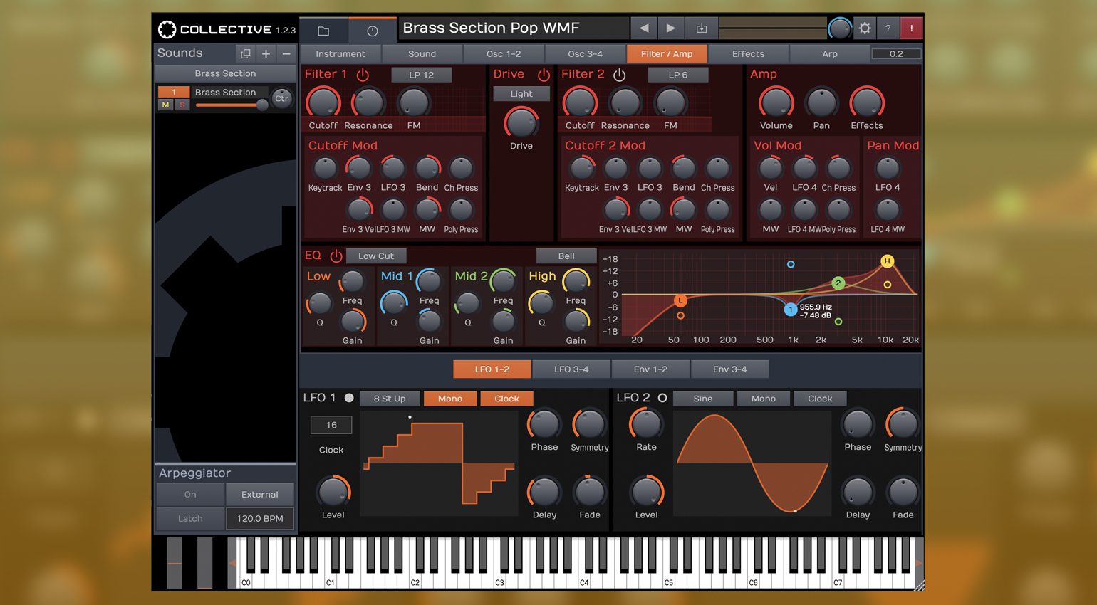
Task: Open the preset folder browser icon
Action: pos(323,31)
